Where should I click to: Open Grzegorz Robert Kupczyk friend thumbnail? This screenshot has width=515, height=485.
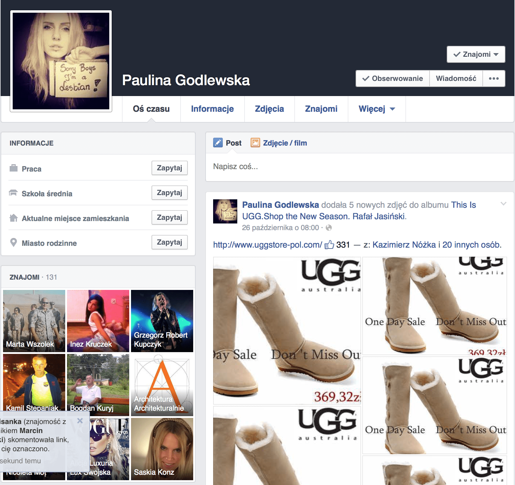point(162,321)
